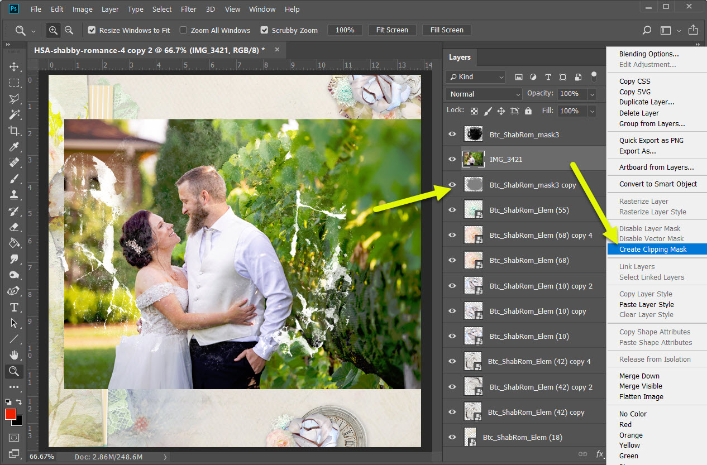Enable Zoom All Windows checkbox

(x=183, y=30)
